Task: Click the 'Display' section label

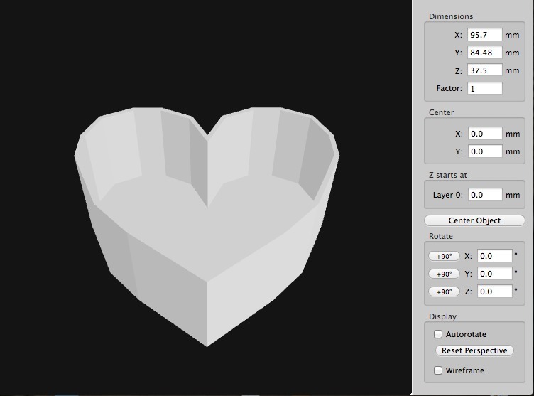Action: 442,316
